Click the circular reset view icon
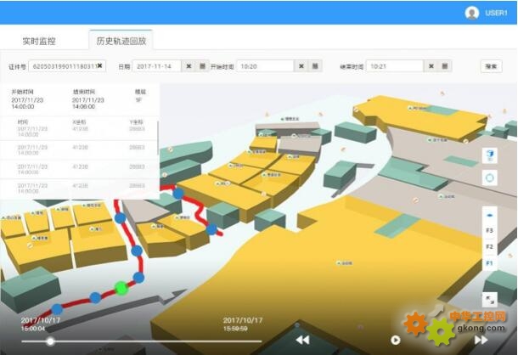 pyautogui.click(x=489, y=178)
